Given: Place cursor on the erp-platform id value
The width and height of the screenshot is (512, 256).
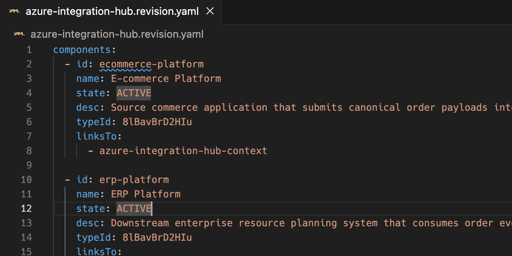Looking at the screenshot, I should (x=134, y=179).
